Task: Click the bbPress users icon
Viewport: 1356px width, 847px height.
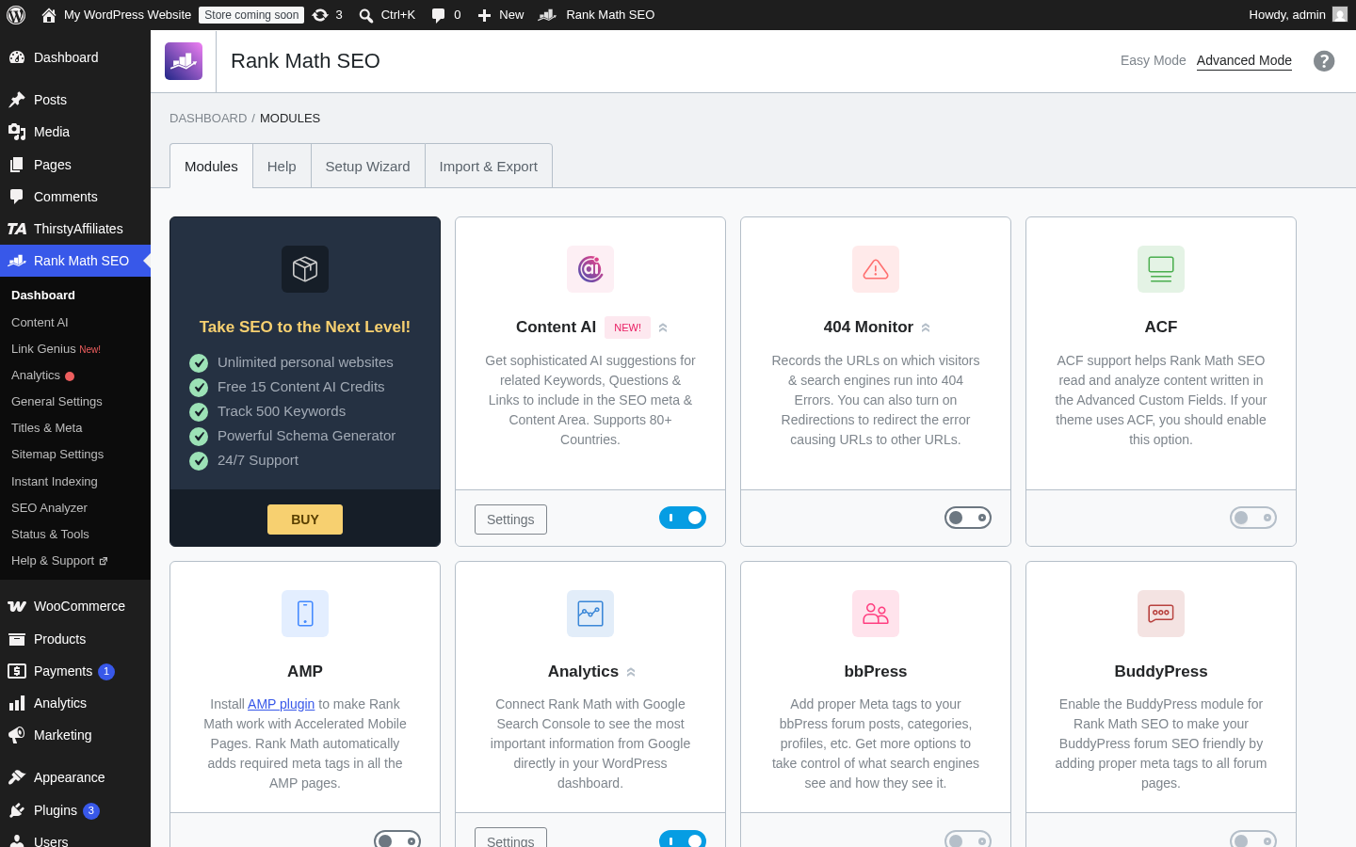Action: tap(876, 614)
